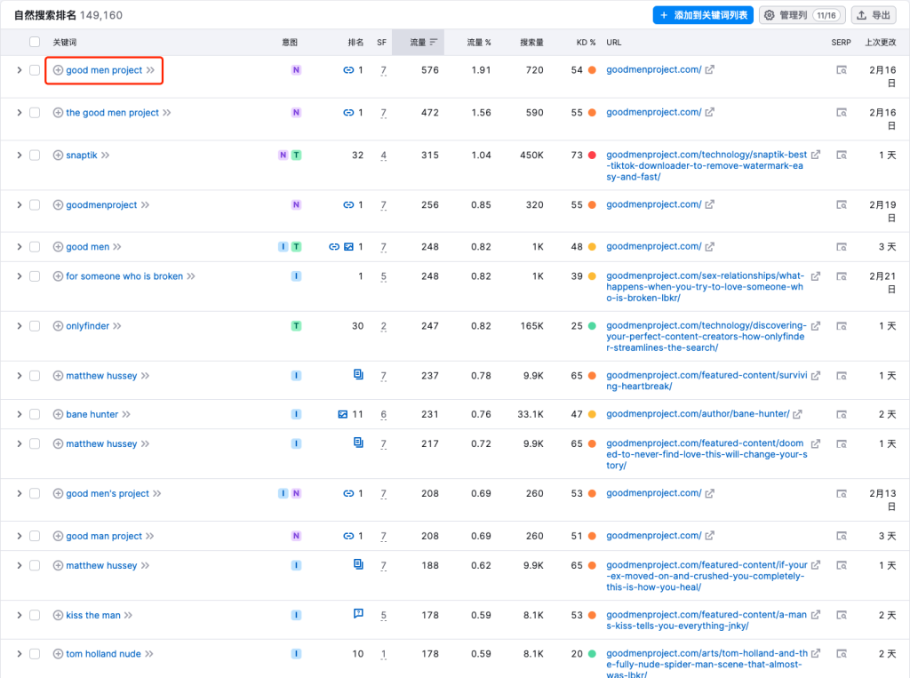Screen dimensions: 910x678
Task: Select checkbox for 'for someone who is broken'
Action: [35, 276]
